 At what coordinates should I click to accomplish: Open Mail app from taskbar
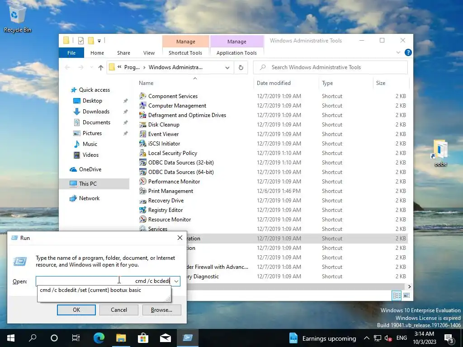tap(165, 338)
